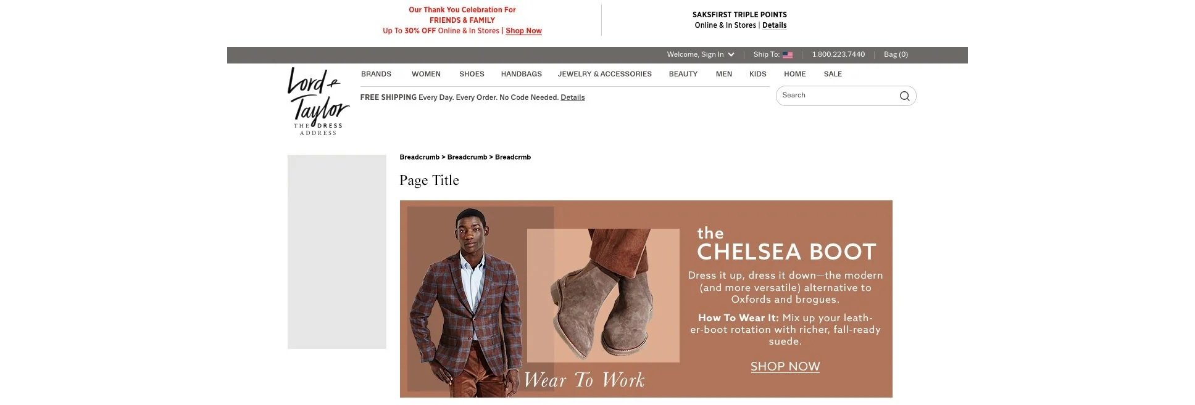Select the SHOES navigation item
The width and height of the screenshot is (1195, 405).
coord(472,74)
